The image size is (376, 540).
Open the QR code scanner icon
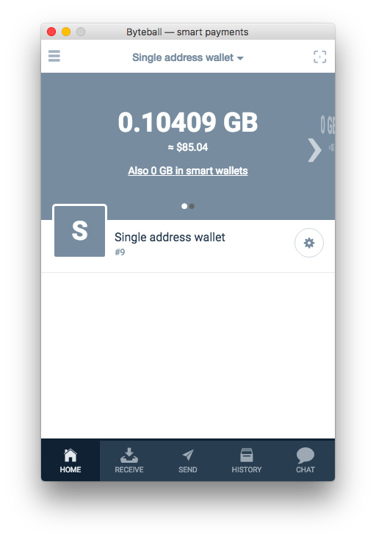click(x=319, y=57)
